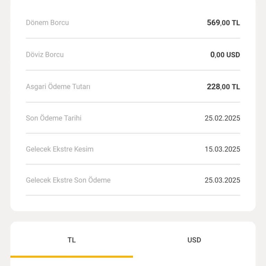
Task: Select the Dönem Borcu row
Action: 133,23
